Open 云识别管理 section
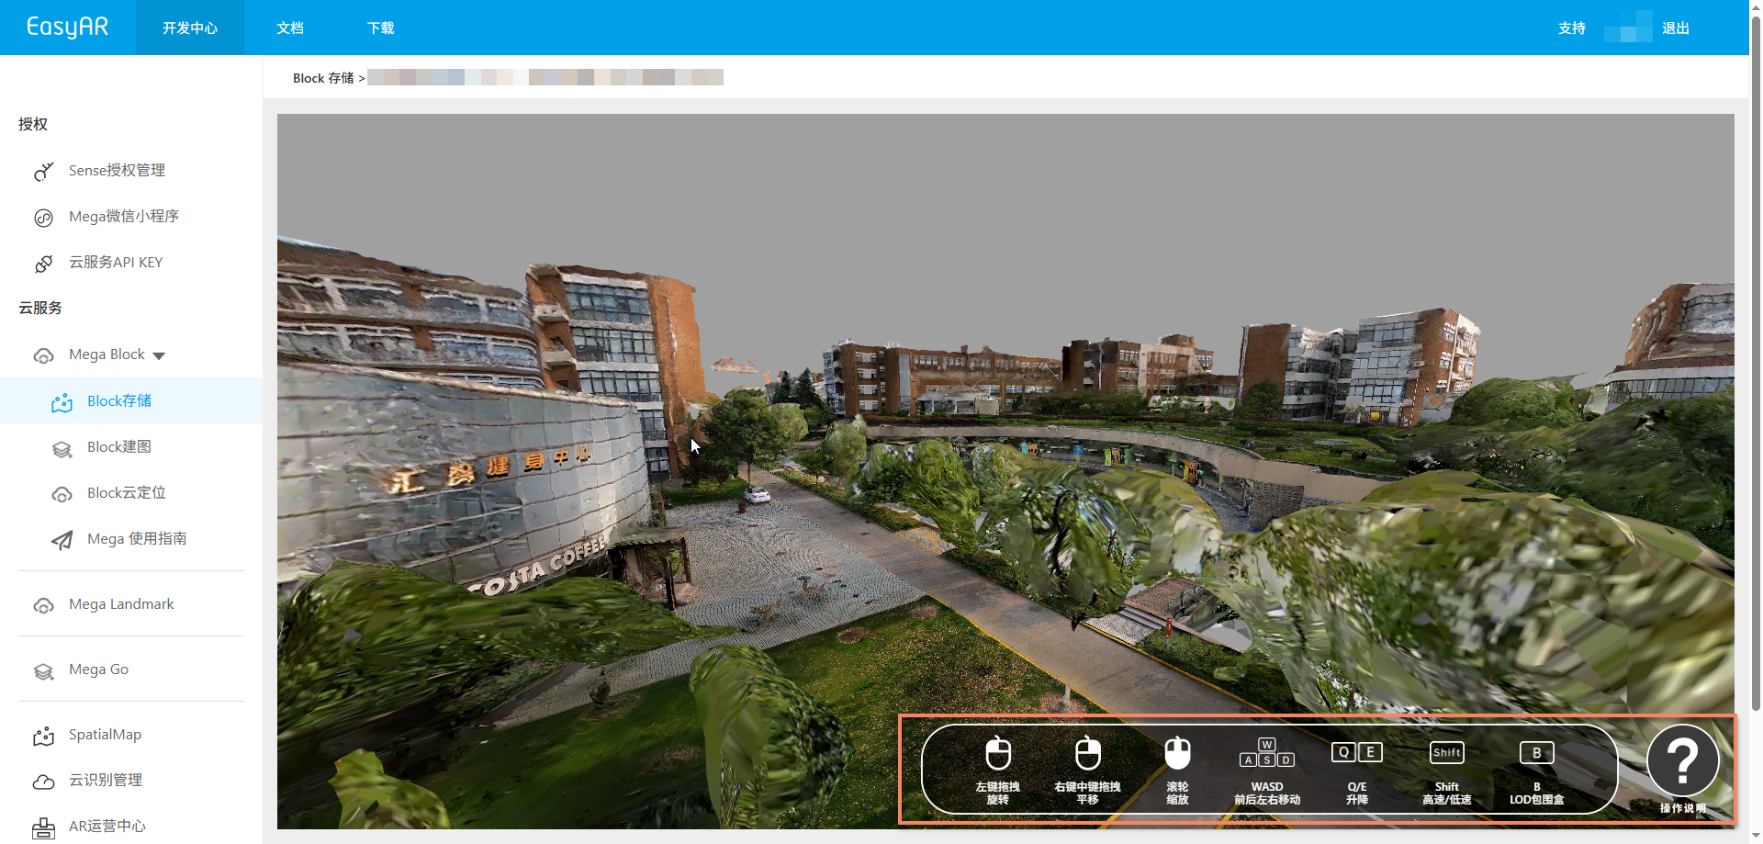The width and height of the screenshot is (1763, 844). [106, 780]
